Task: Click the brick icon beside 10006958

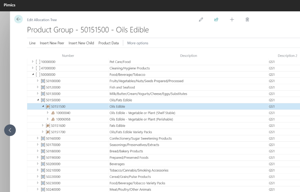Action: [53, 119]
